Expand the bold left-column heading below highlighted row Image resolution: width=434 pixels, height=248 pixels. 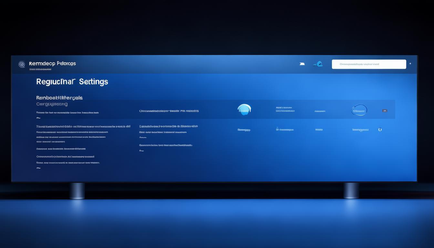(x=83, y=127)
